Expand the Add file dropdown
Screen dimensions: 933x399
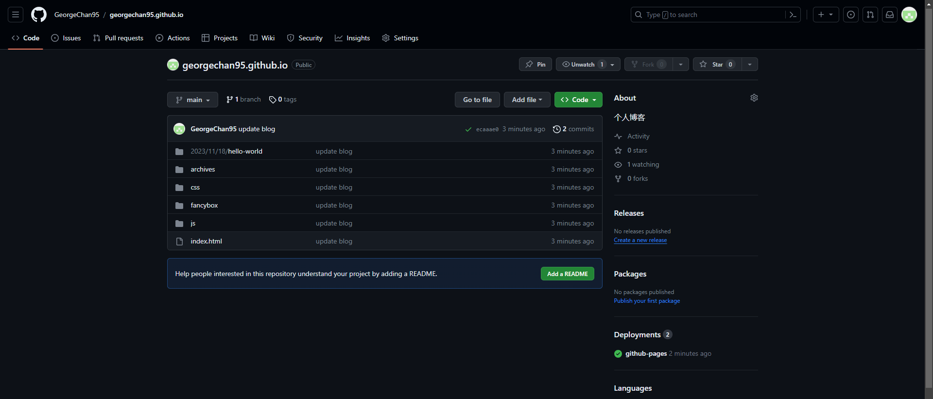pyautogui.click(x=527, y=100)
